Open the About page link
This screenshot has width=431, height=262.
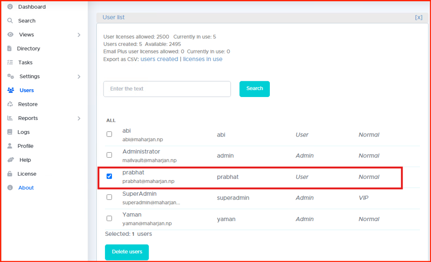[x=26, y=188]
